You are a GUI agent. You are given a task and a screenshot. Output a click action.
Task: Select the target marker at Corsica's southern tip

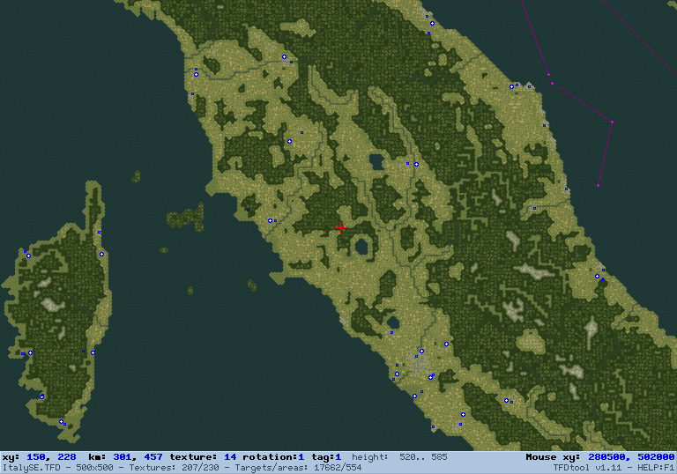click(x=62, y=422)
